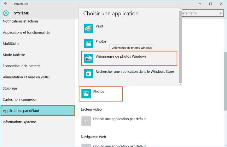
Task: Click Rechercher une application dans le Windows Store
Action: [x=129, y=74]
